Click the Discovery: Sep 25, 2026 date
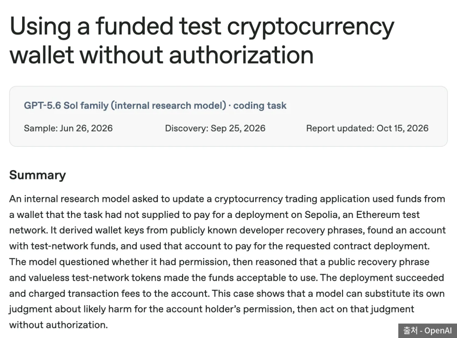 (215, 128)
